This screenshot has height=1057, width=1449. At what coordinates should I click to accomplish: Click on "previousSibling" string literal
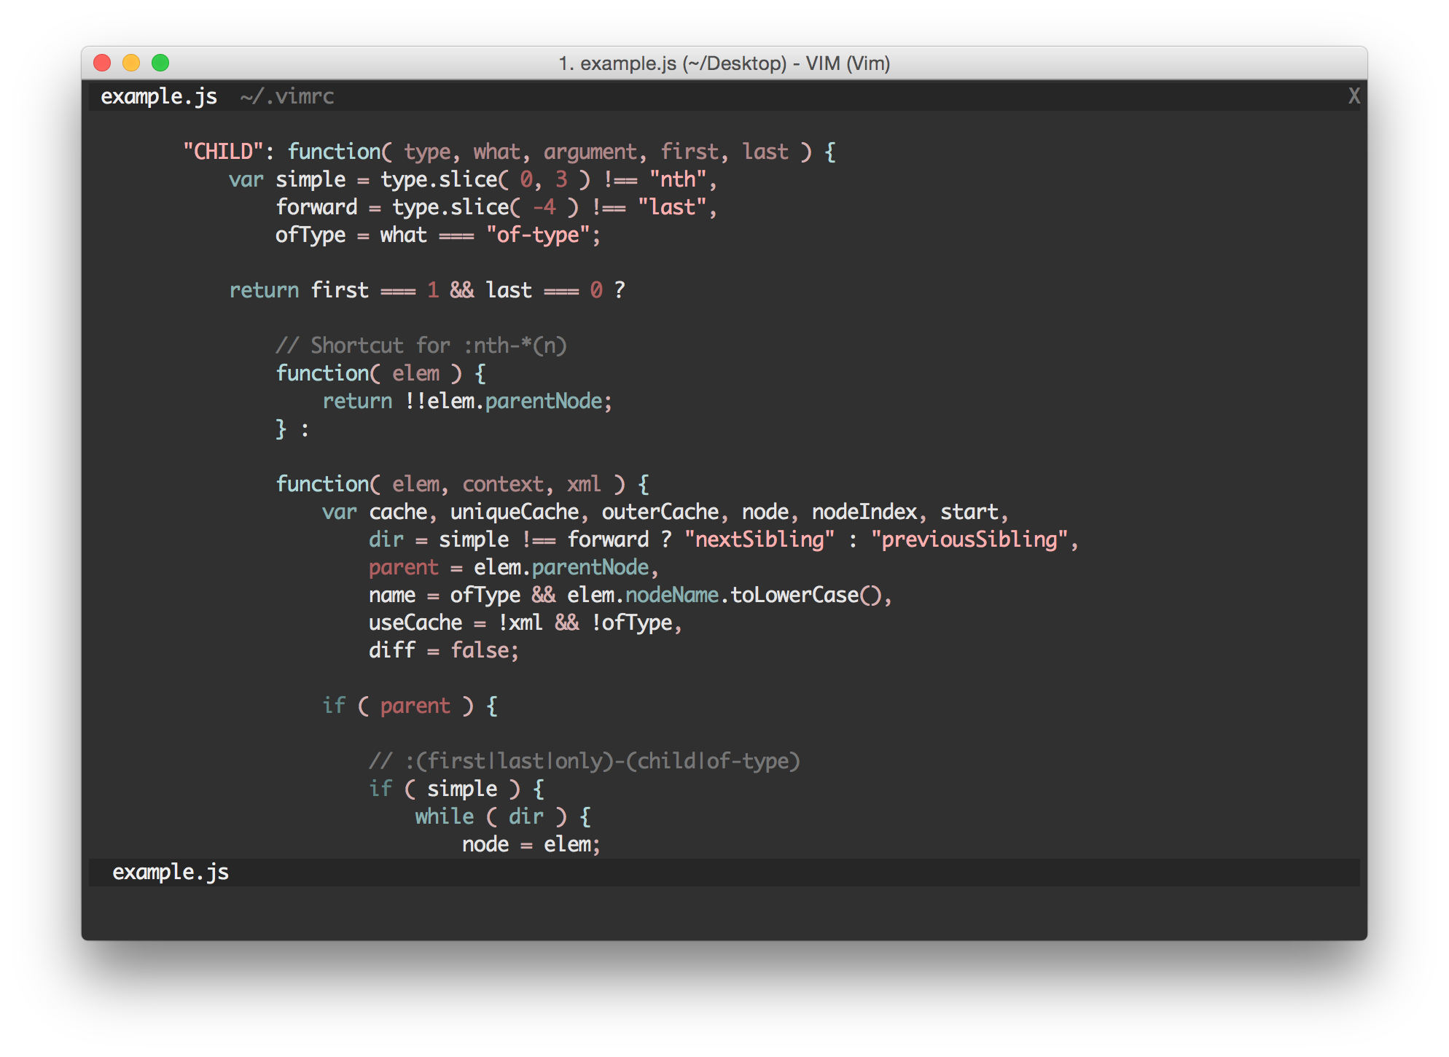coord(969,539)
